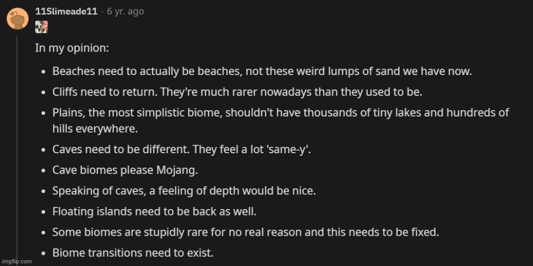Image resolution: width=533 pixels, height=266 pixels.
Task: Click the bullet marker before "Floating islands"
Action: (x=44, y=212)
